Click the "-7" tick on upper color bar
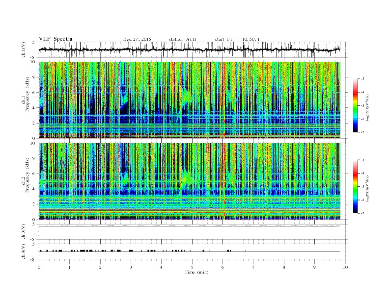 362,132
